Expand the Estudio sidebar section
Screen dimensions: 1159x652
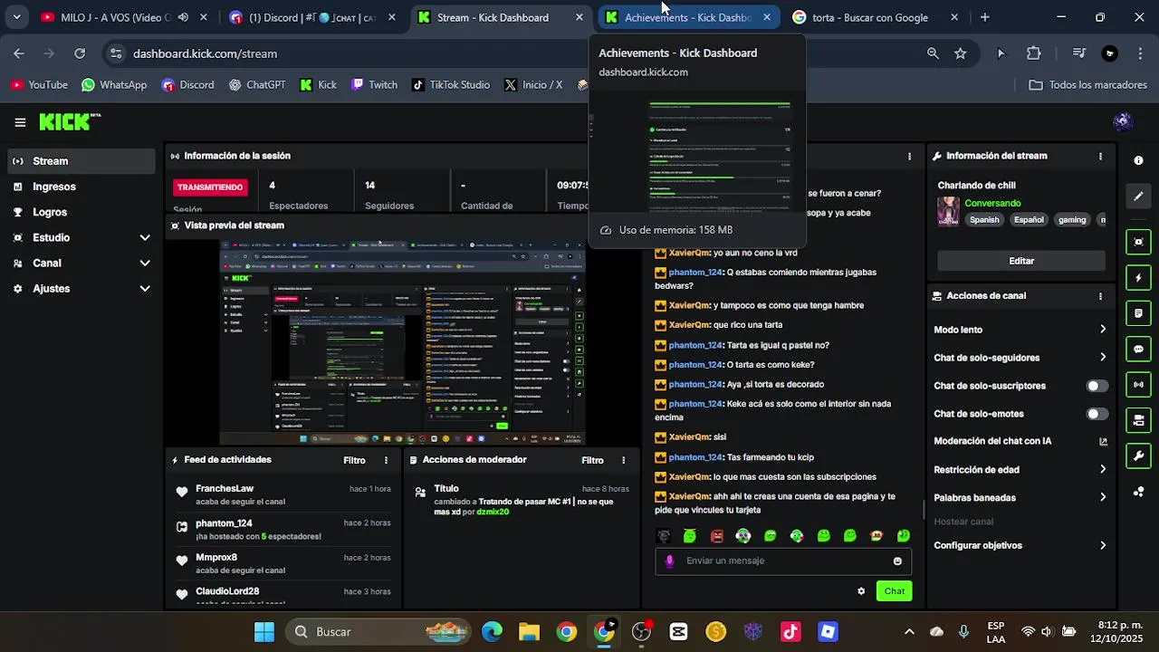coord(80,237)
